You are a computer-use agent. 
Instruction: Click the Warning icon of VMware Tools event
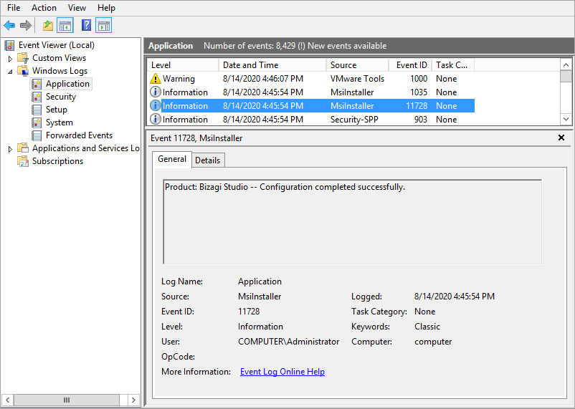coord(156,78)
